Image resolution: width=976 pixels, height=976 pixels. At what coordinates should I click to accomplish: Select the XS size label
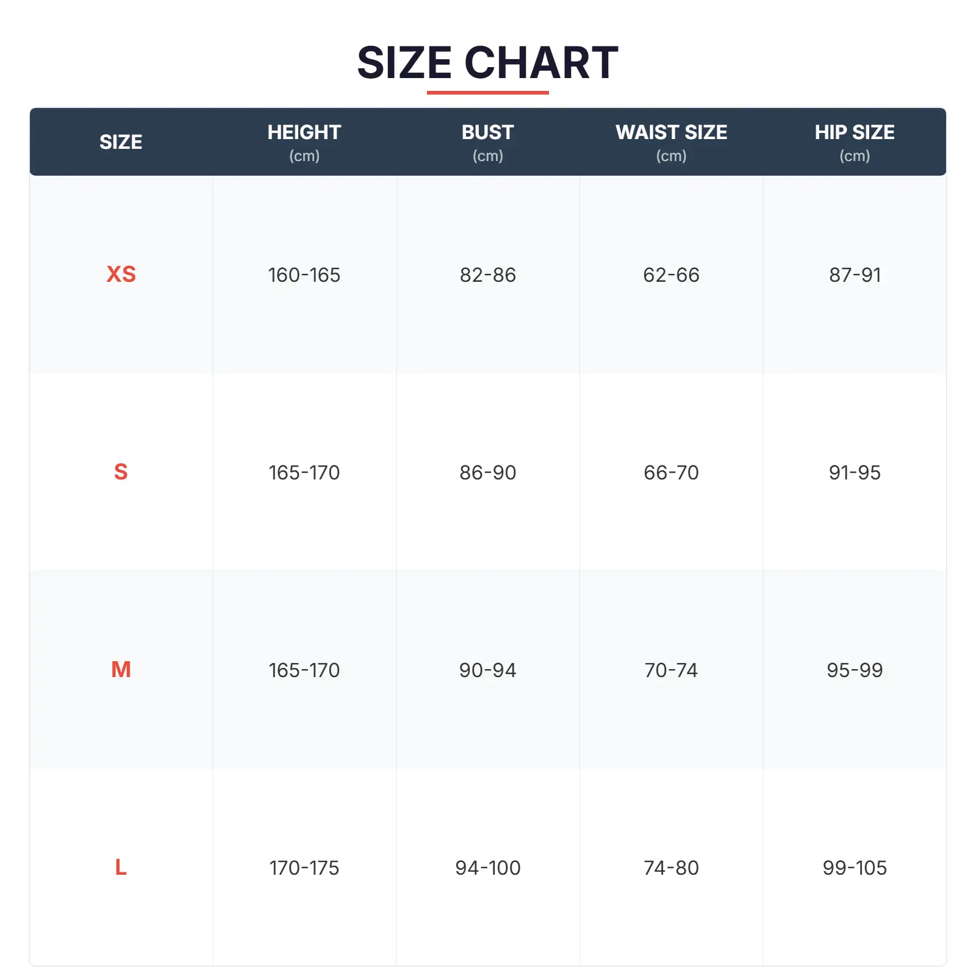coord(121,274)
